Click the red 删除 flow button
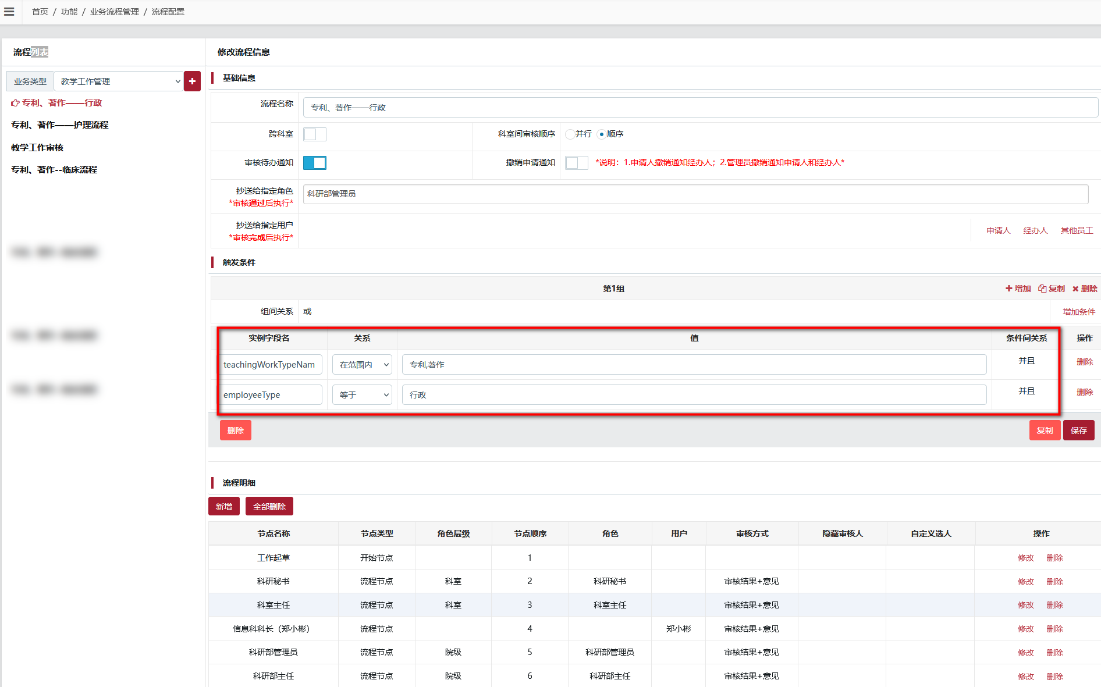Viewport: 1101px width, 687px height. click(236, 430)
